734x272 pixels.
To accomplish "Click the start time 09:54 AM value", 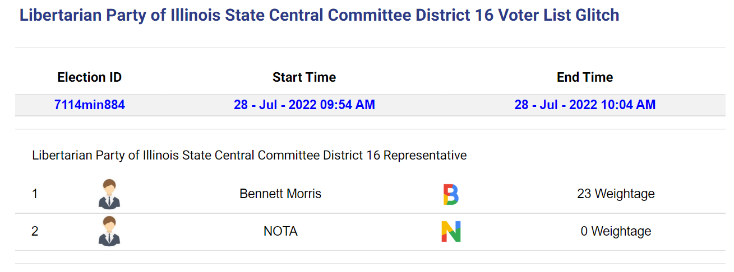I will (x=304, y=105).
